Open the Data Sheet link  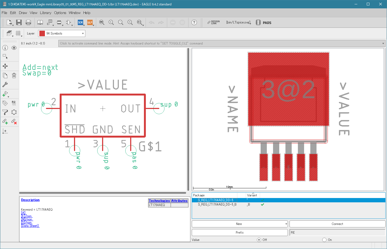[30, 226]
